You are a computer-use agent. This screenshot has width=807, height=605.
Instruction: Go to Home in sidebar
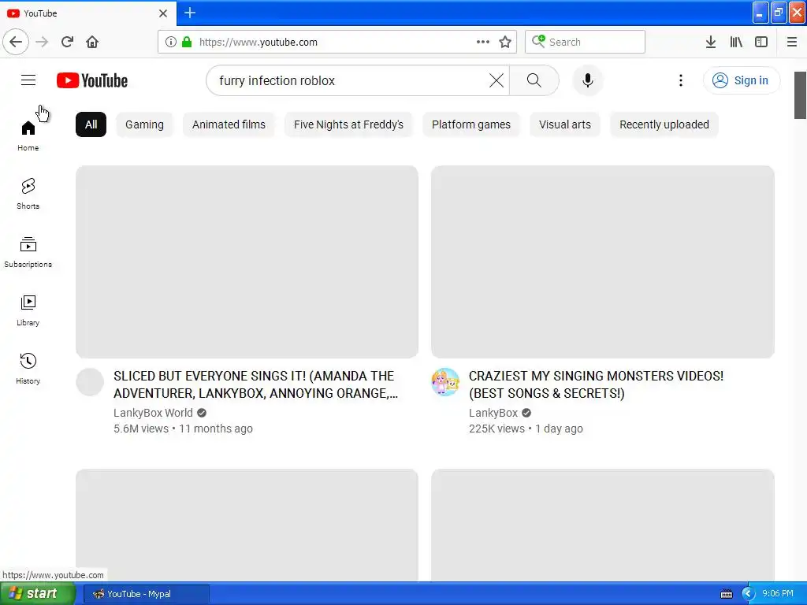[28, 135]
